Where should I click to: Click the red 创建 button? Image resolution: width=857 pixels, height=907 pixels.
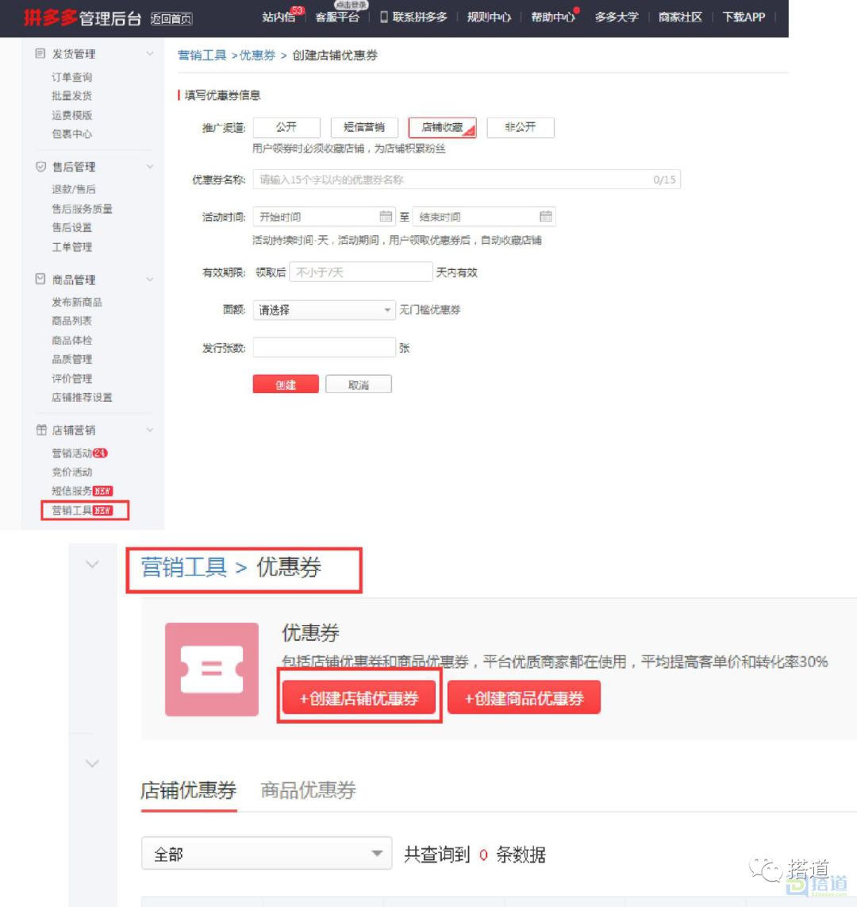coord(286,384)
